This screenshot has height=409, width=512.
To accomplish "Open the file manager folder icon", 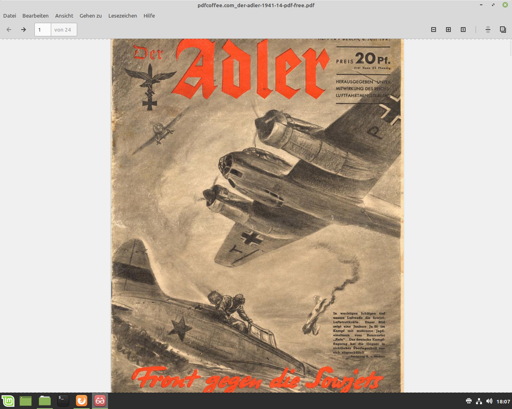I will 45,401.
